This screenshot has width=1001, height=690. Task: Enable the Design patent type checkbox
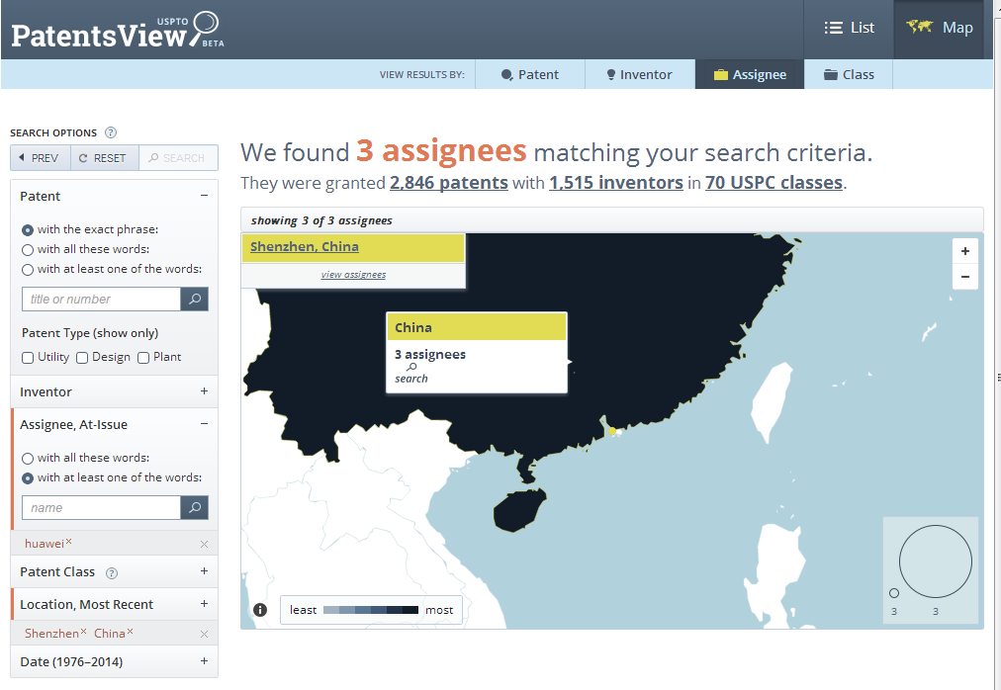82,357
